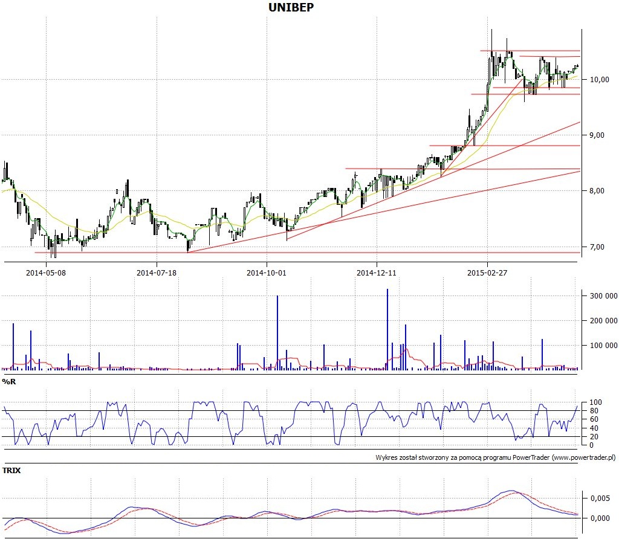Click the %R indicator heading
Viewport: 619px width, 539px height.
[8, 381]
